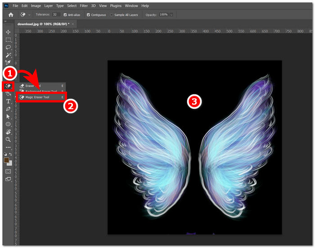The height and width of the screenshot is (248, 315).
Task: Click the foreground color swatch
Action: pyautogui.click(x=7, y=160)
